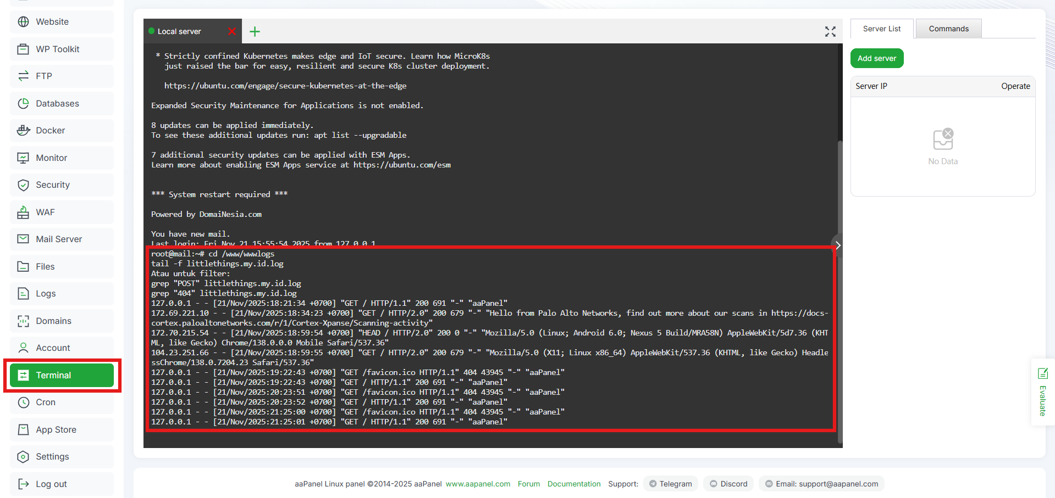Click the terminal vertical scrollbar
This screenshot has width=1055, height=498.
pyautogui.click(x=839, y=291)
